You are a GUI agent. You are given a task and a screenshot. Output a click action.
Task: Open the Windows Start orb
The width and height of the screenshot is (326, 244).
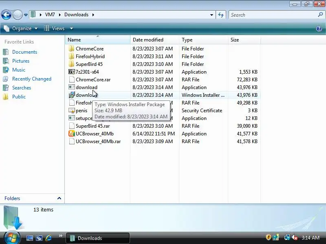point(12,238)
